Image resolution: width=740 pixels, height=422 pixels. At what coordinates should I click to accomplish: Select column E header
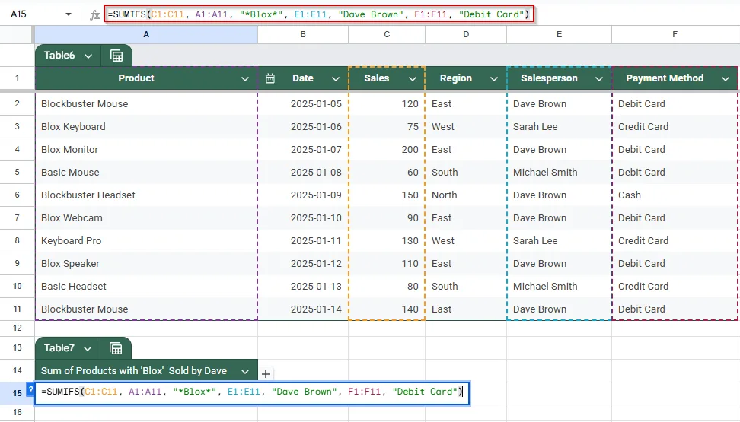(560, 34)
